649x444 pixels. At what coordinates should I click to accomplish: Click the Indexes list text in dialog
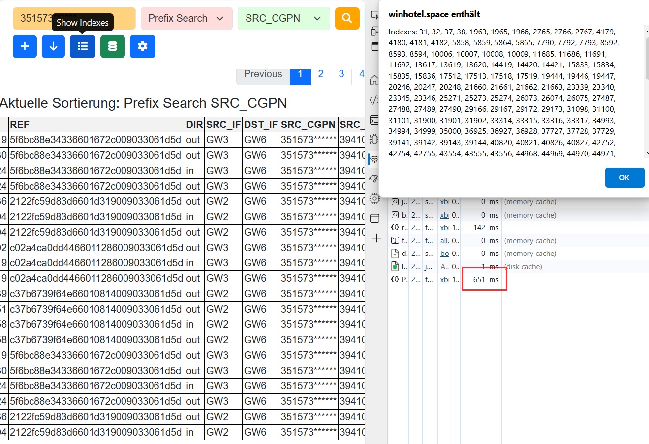point(504,93)
